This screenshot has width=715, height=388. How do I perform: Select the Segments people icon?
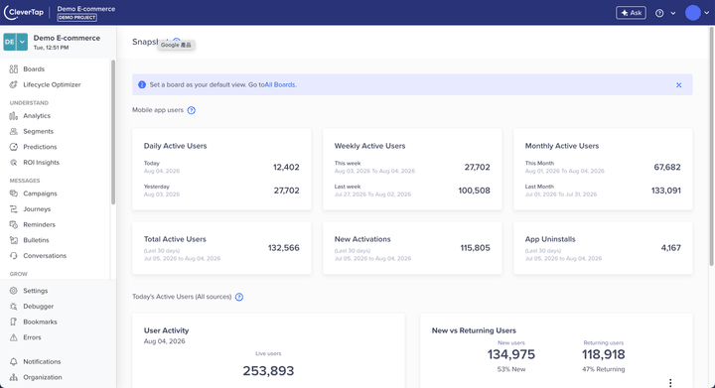click(14, 131)
